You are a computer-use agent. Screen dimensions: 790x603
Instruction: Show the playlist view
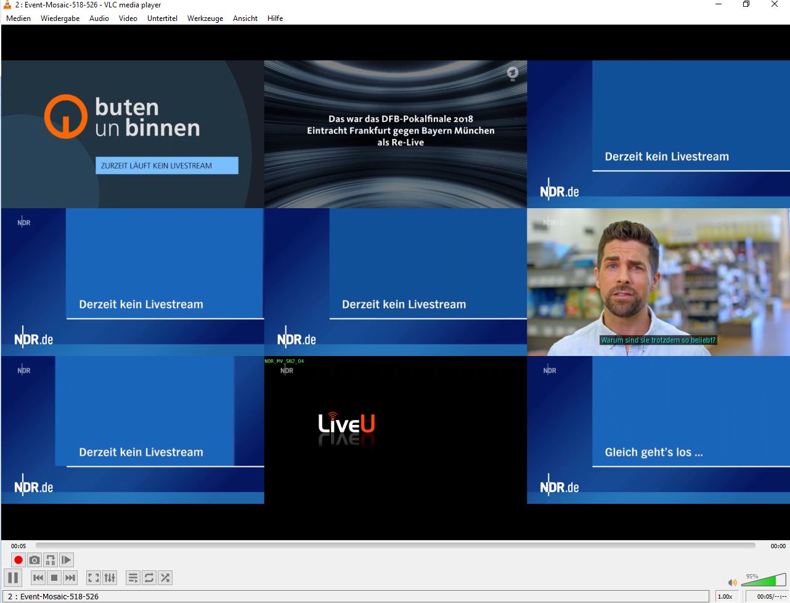[133, 578]
